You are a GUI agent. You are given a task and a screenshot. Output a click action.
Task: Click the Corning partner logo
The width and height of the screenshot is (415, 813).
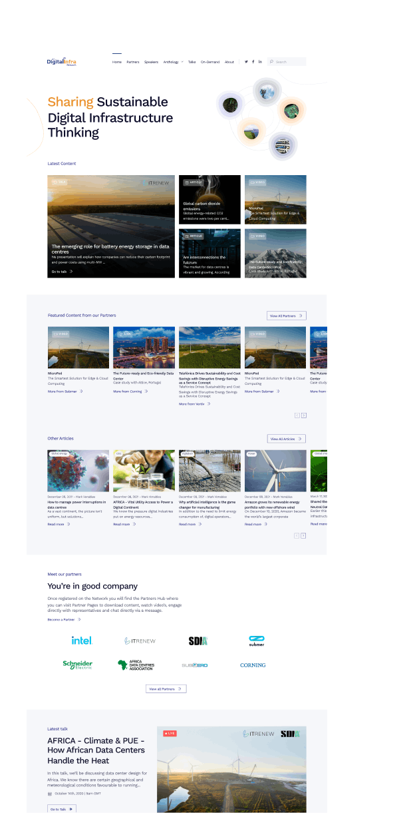coord(253,665)
